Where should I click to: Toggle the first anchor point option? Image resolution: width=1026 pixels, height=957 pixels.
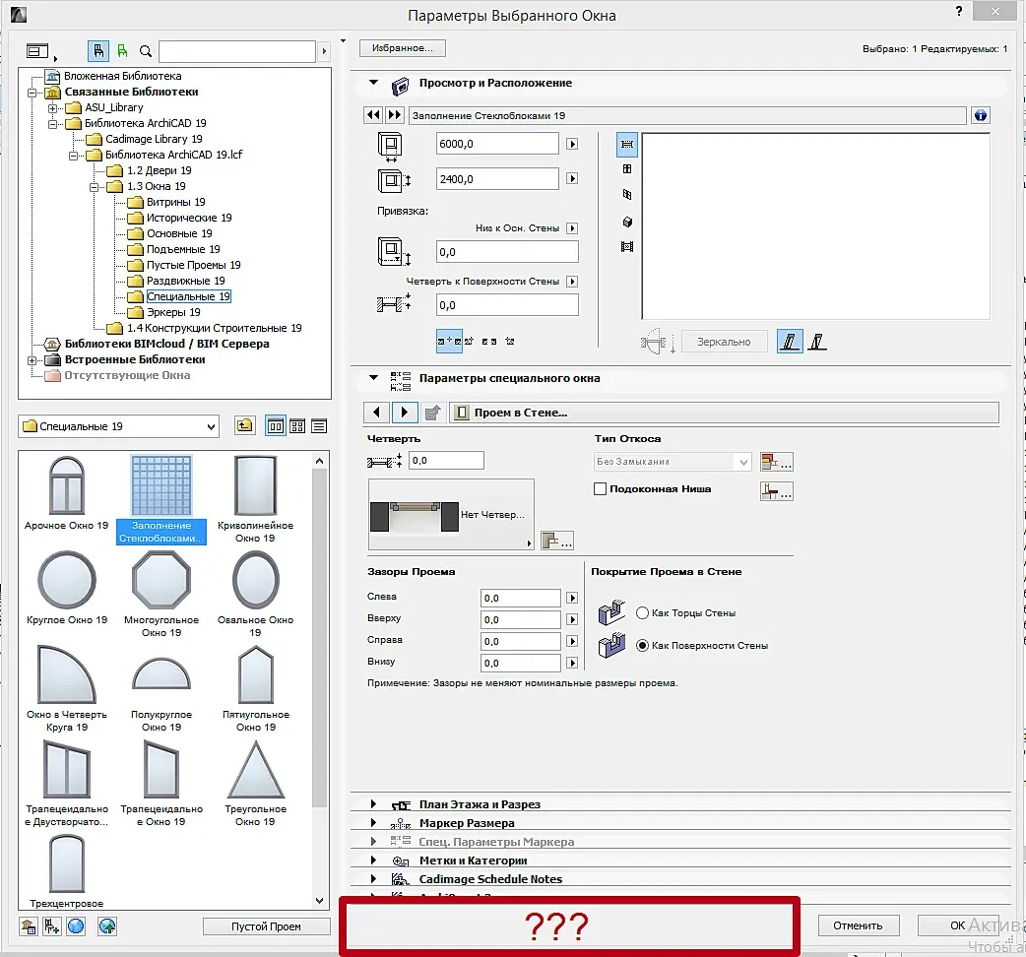click(x=449, y=342)
